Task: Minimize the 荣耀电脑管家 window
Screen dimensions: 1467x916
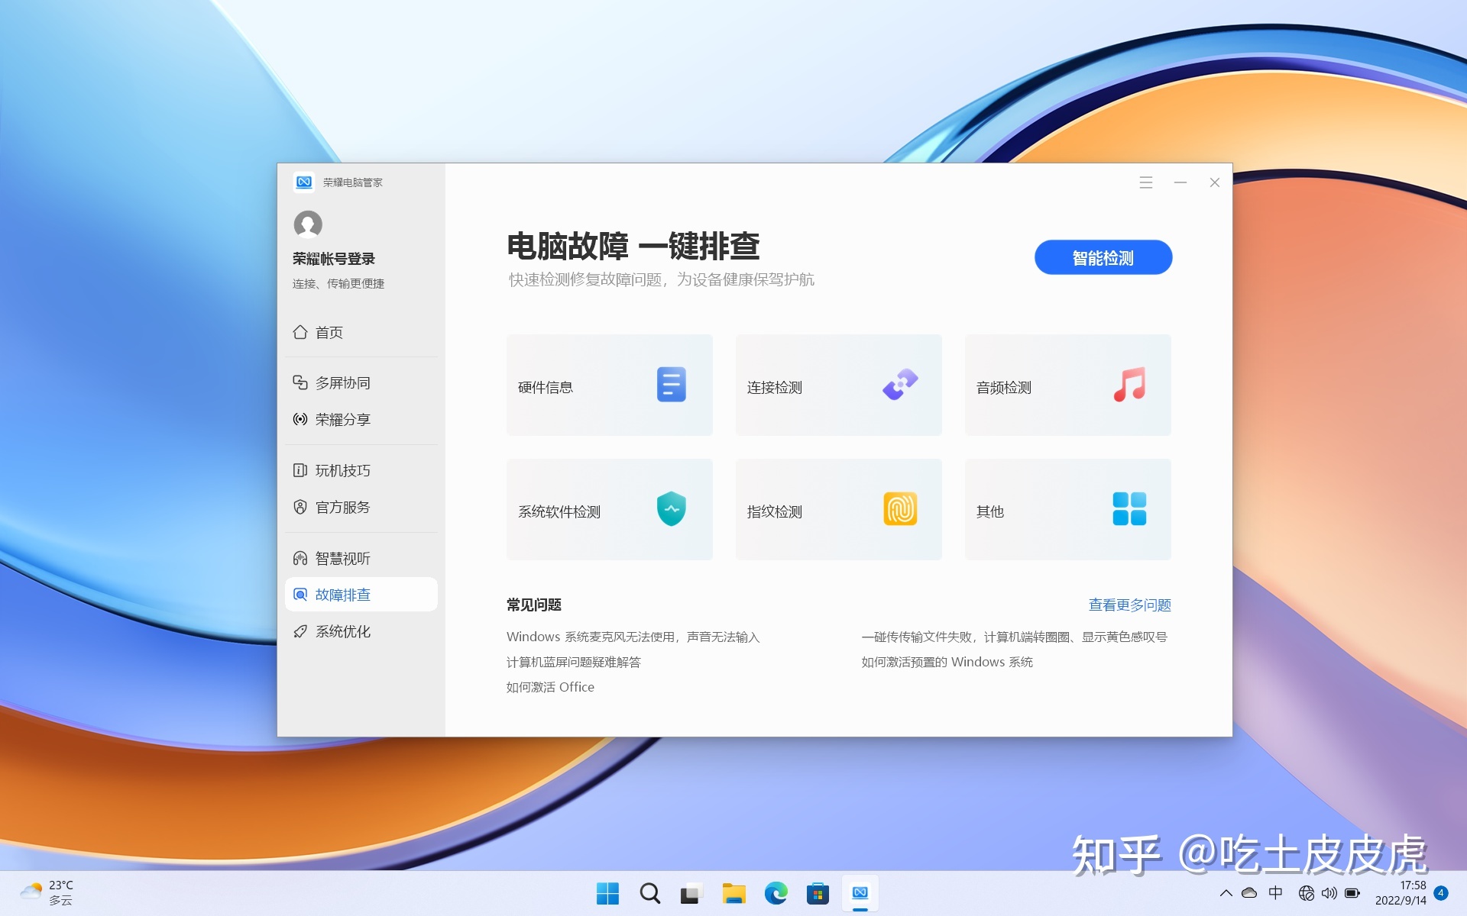Action: click(x=1180, y=182)
